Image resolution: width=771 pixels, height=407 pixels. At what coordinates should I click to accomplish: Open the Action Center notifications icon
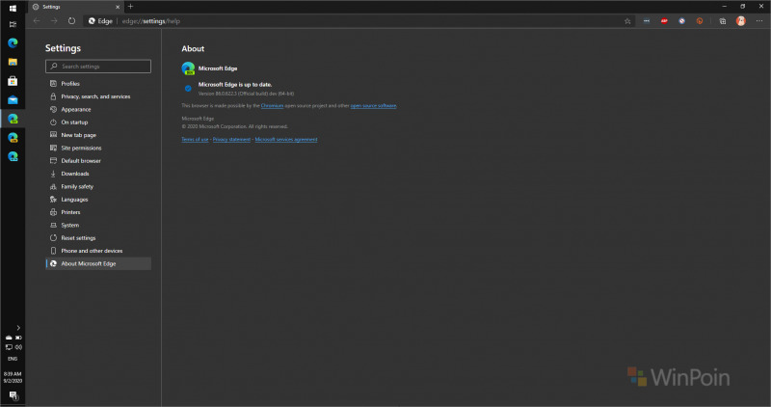(x=13, y=395)
